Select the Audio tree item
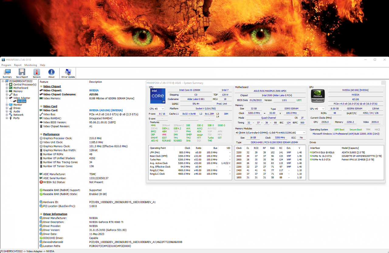 tap(17, 111)
